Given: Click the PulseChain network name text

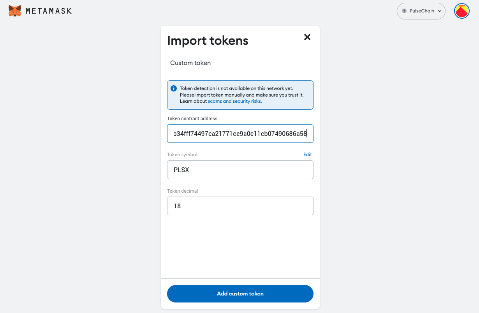Looking at the screenshot, I should [422, 11].
